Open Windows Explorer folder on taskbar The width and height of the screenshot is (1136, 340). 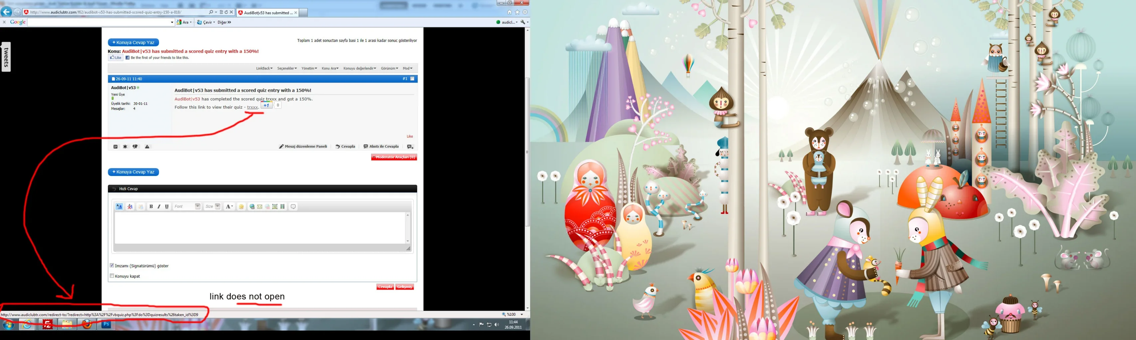coord(67,325)
